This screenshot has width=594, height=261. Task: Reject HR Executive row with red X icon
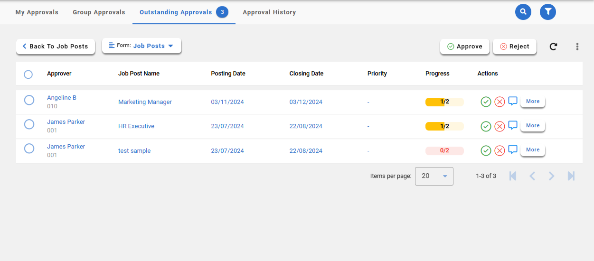pyautogui.click(x=500, y=126)
